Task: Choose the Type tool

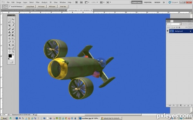Action: pyautogui.click(x=13, y=42)
